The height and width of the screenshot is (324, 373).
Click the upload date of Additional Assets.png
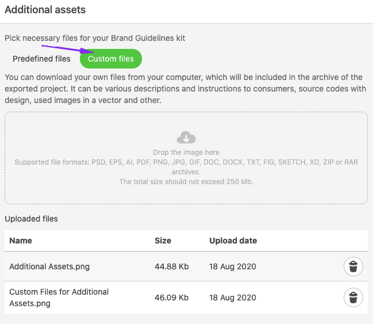pos(233,266)
